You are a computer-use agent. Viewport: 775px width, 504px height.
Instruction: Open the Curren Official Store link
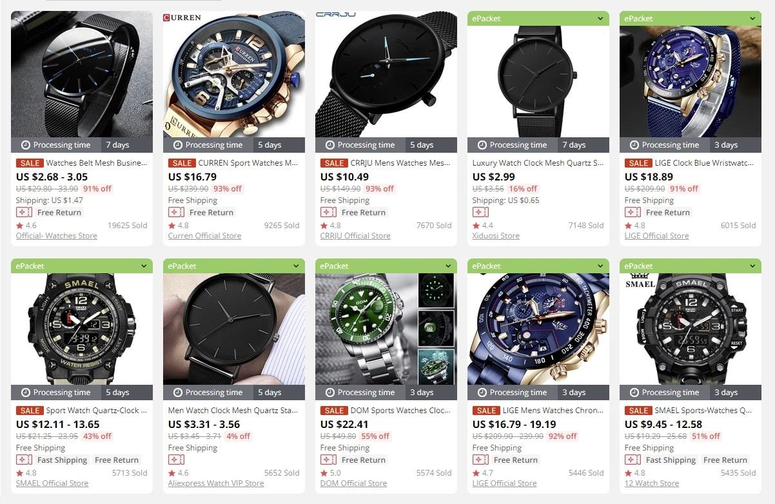pyautogui.click(x=204, y=236)
